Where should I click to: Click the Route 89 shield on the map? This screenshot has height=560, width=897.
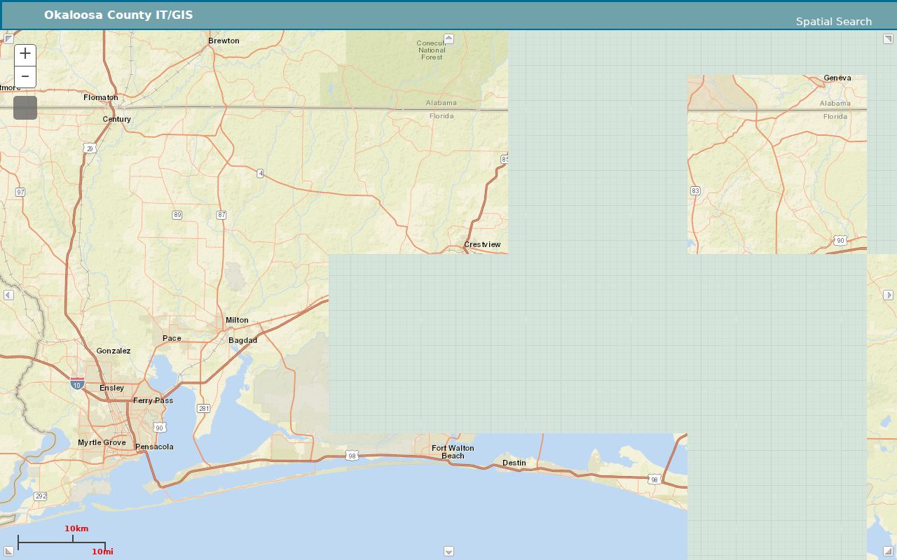click(177, 215)
